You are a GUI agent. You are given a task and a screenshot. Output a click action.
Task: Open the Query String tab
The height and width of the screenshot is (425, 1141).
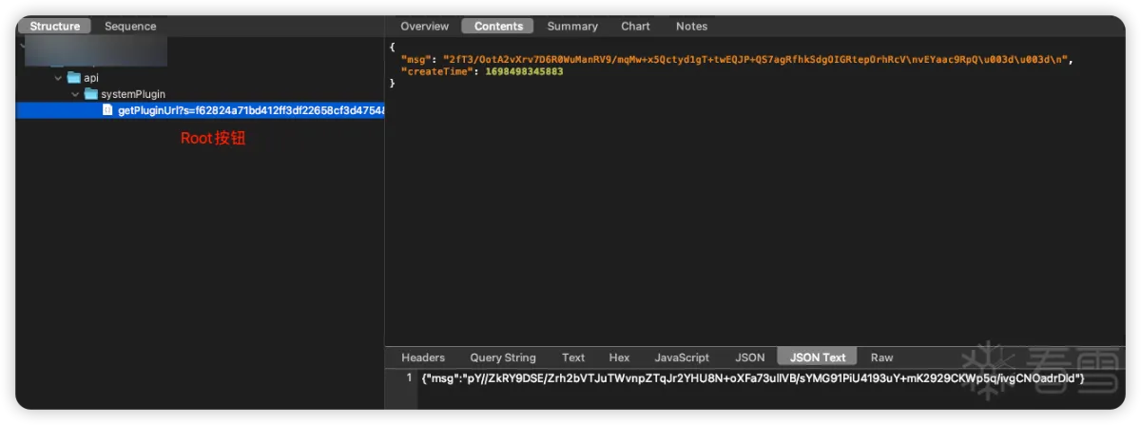(503, 357)
